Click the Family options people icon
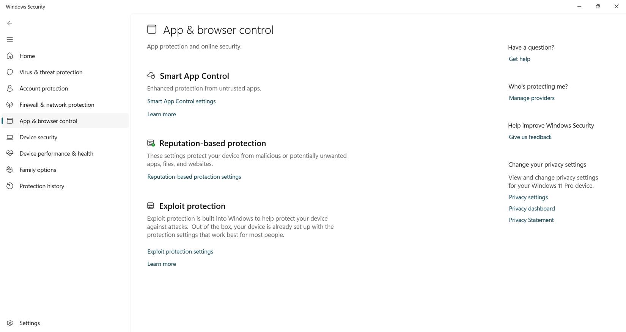This screenshot has height=332, width=626. [10, 170]
